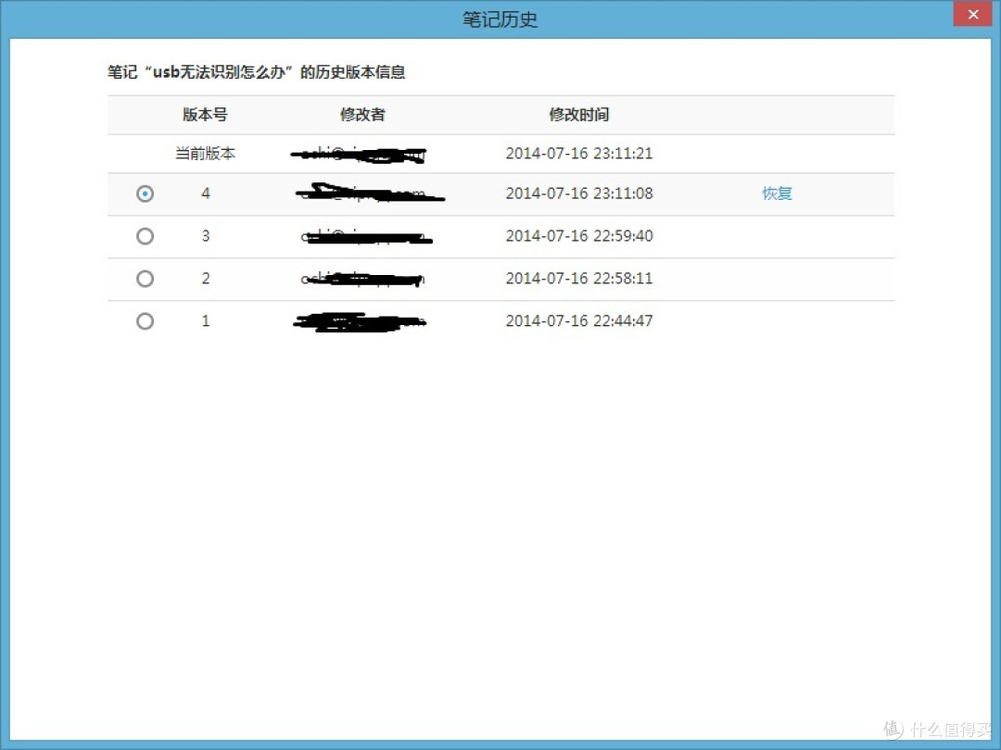Click timestamp 2014-07-16 23:11:08

579,194
